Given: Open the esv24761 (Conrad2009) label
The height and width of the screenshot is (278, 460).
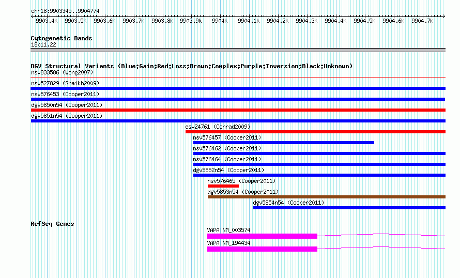Looking at the screenshot, I should (218, 127).
